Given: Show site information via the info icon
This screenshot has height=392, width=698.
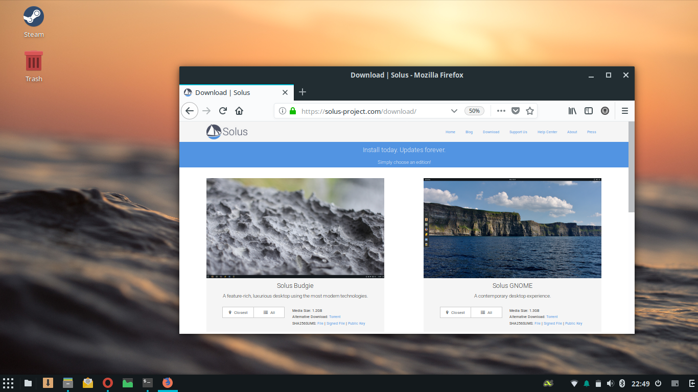Looking at the screenshot, I should point(283,111).
